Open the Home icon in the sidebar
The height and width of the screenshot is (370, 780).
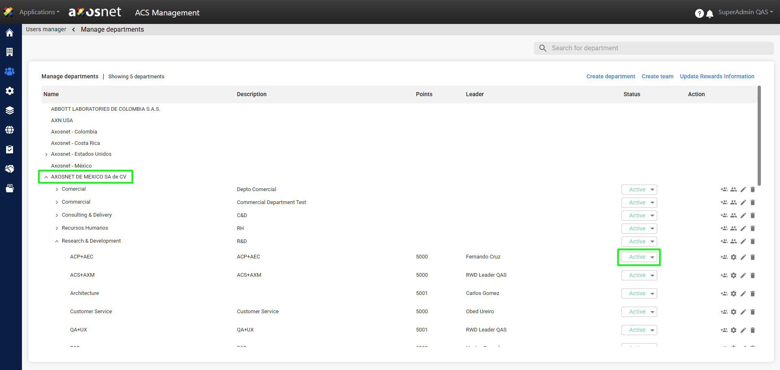click(10, 33)
